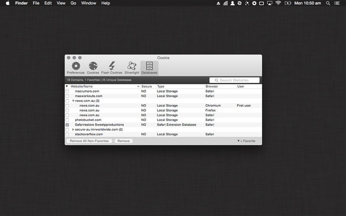Click the user silhouette menu bar icon

tap(232, 3)
